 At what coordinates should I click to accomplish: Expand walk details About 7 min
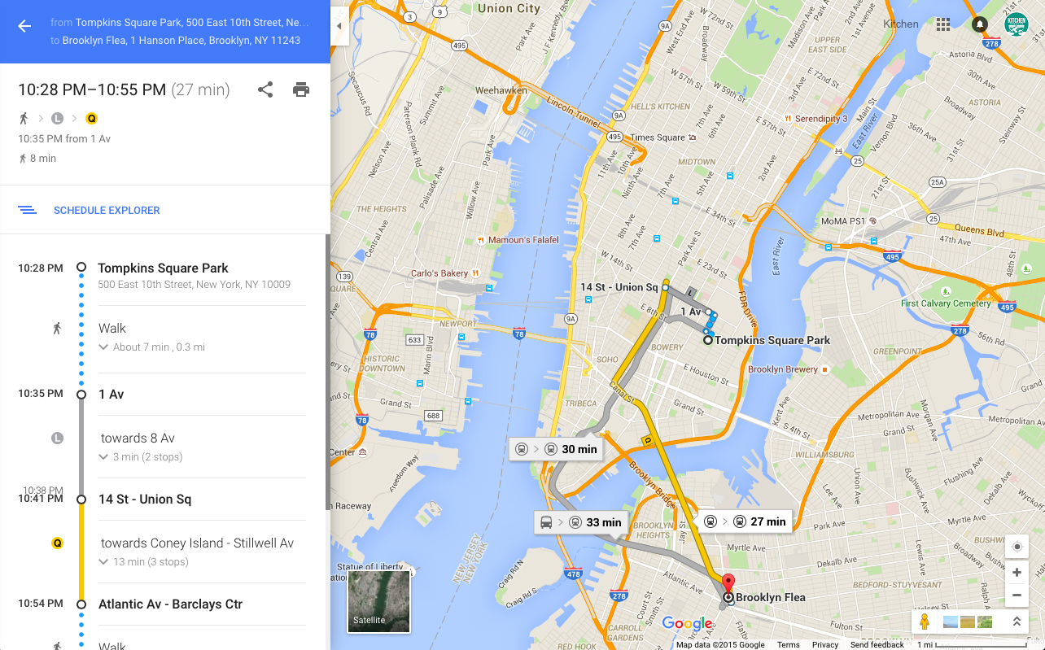[x=151, y=347]
